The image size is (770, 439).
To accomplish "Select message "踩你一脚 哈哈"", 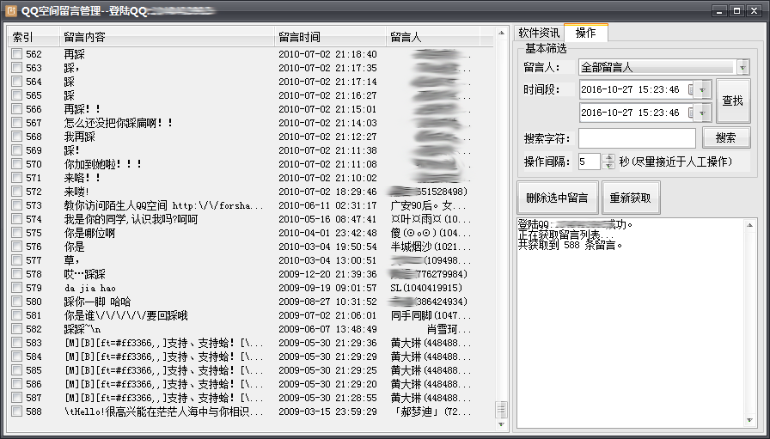I will [x=97, y=302].
